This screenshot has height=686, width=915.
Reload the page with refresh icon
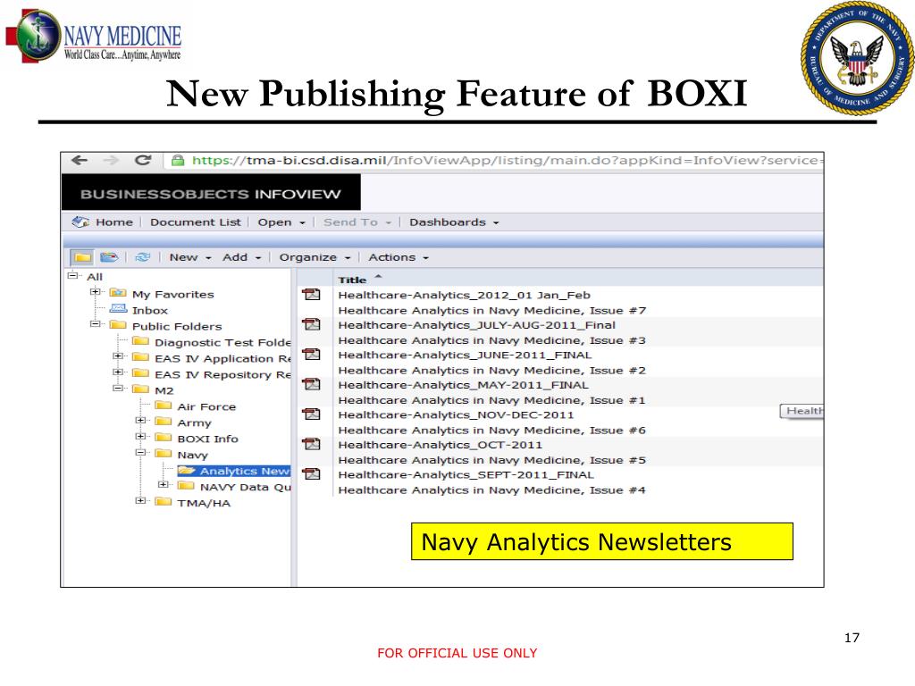[143, 160]
